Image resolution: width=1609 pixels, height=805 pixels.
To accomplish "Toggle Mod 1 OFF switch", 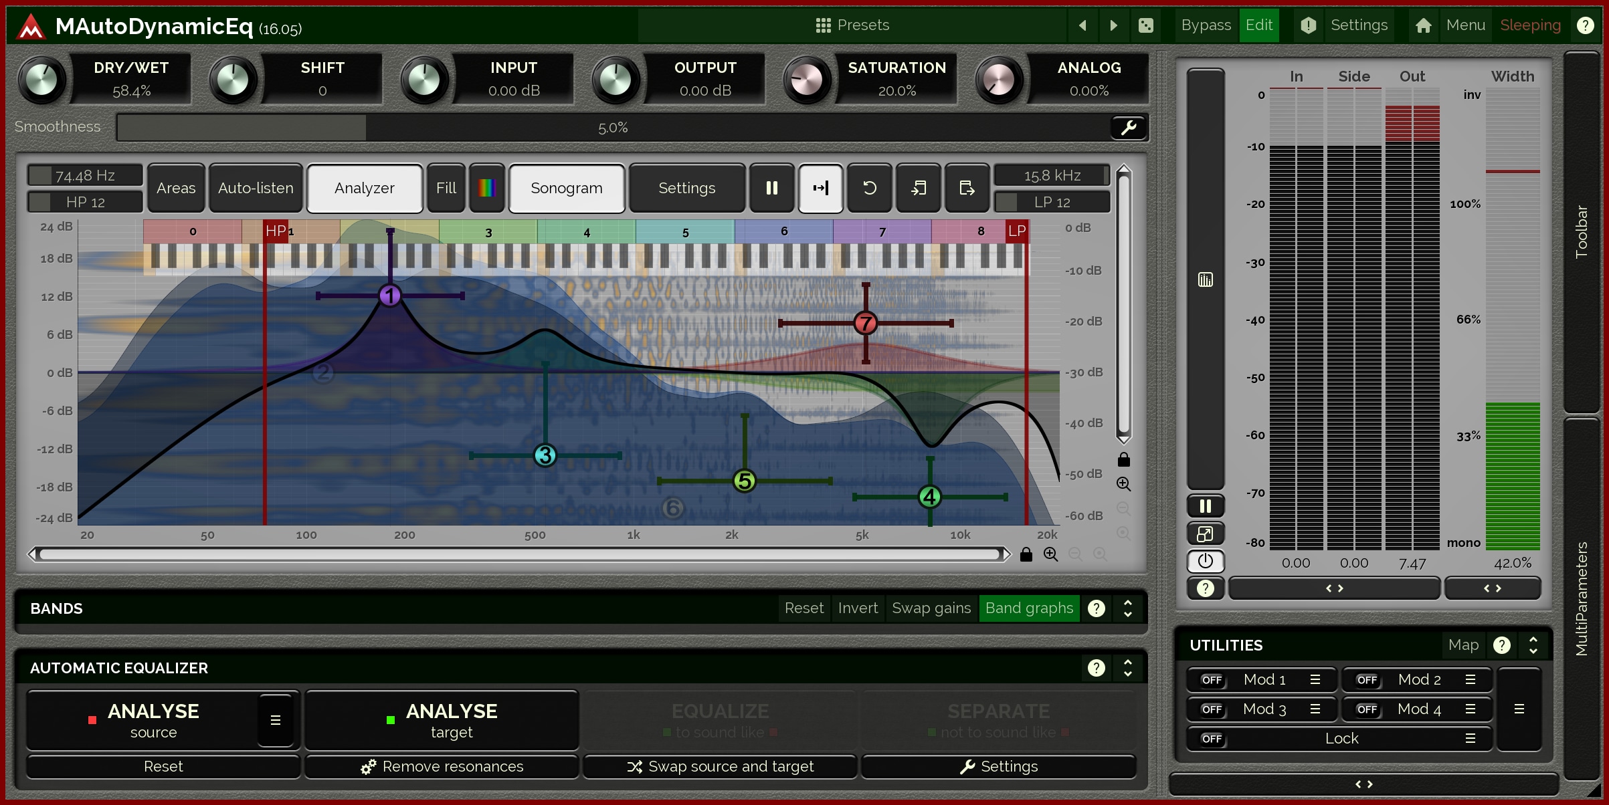I will (x=1212, y=680).
